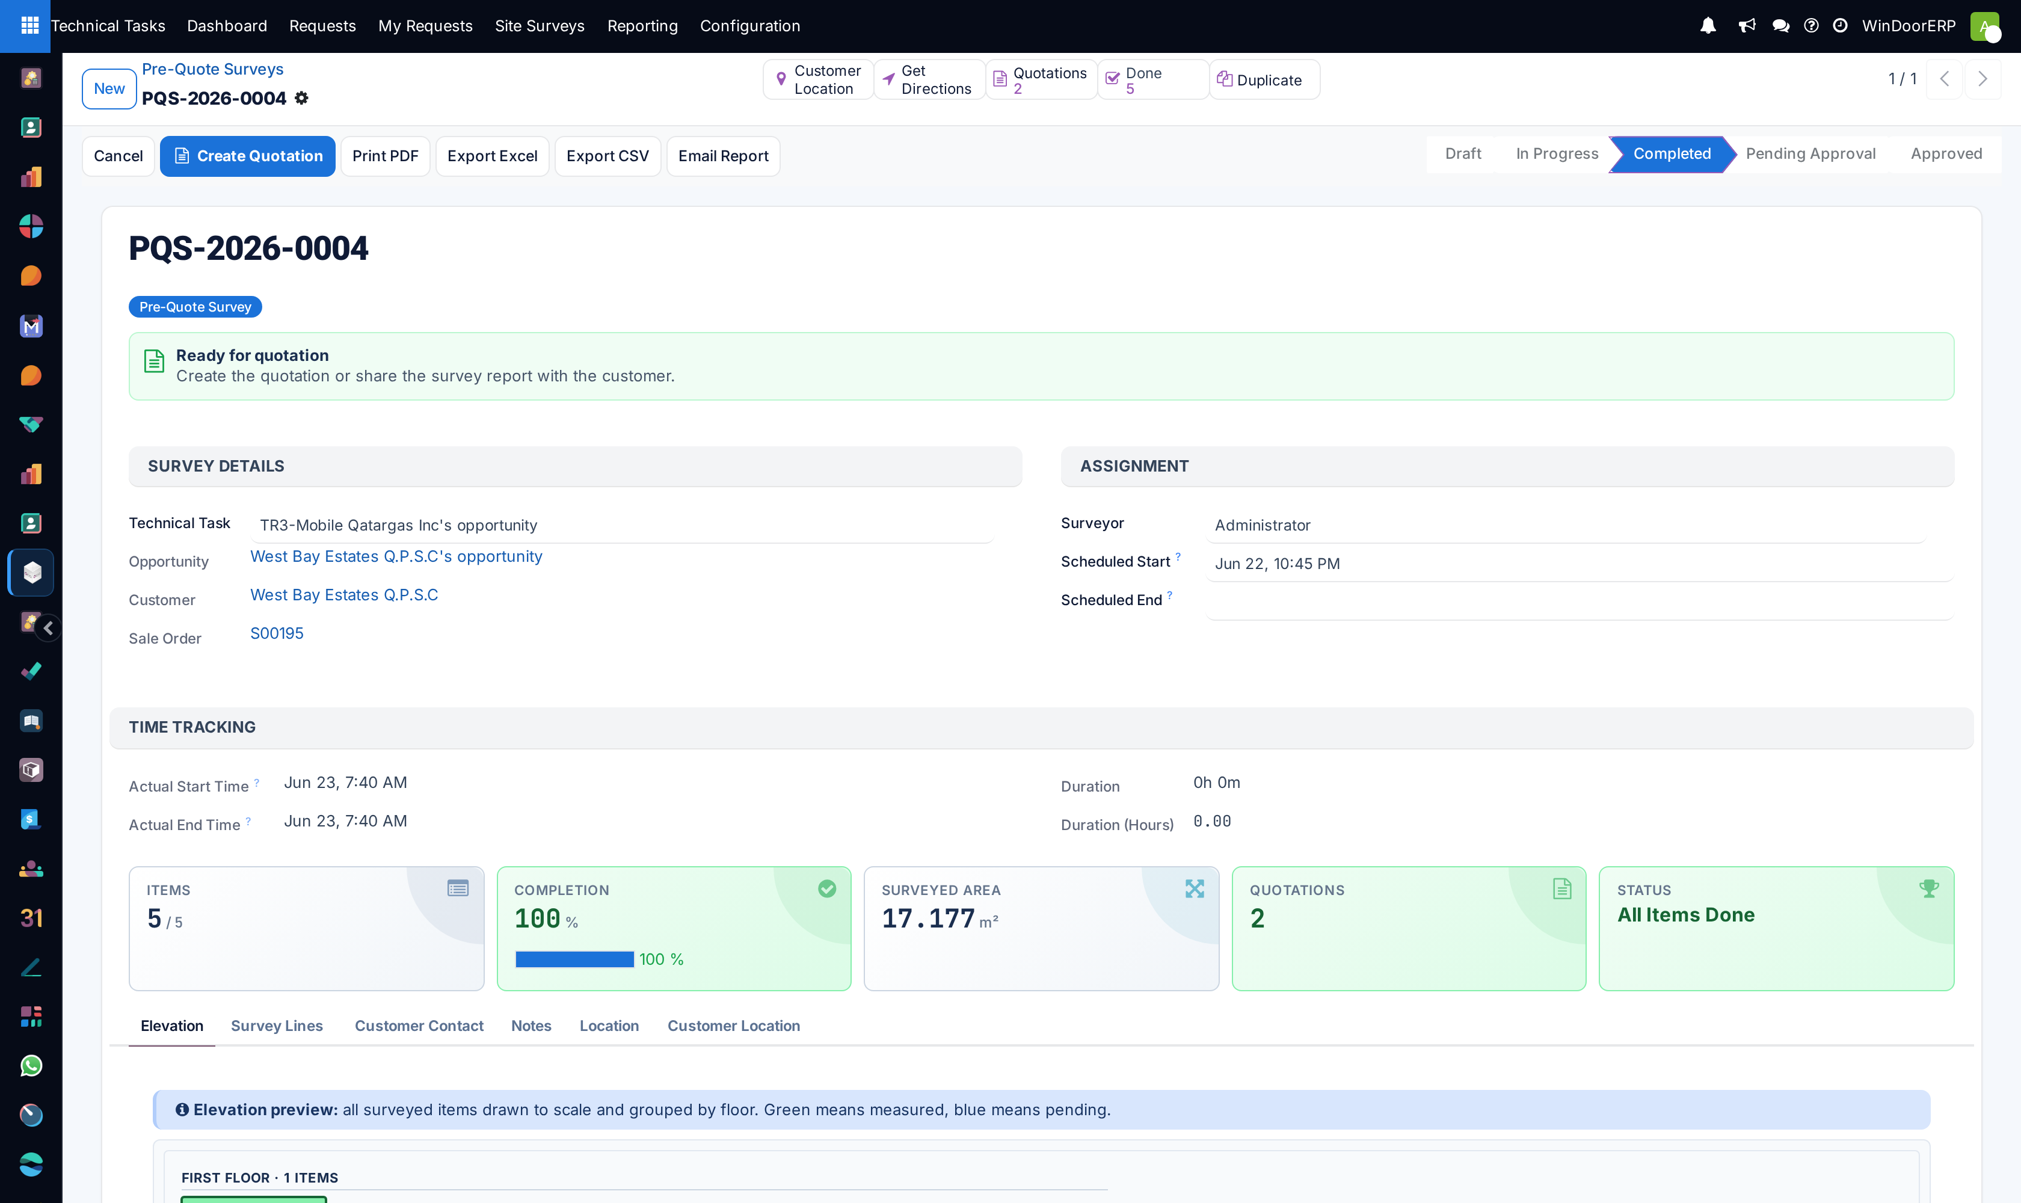Click the list icon on the Items card
This screenshot has height=1203, width=2021.
tap(458, 888)
